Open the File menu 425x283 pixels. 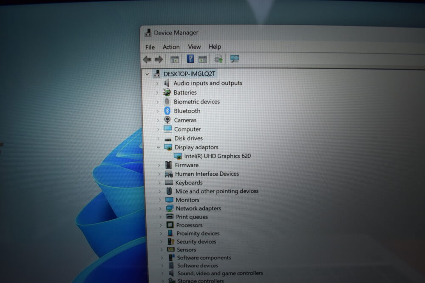tap(150, 47)
